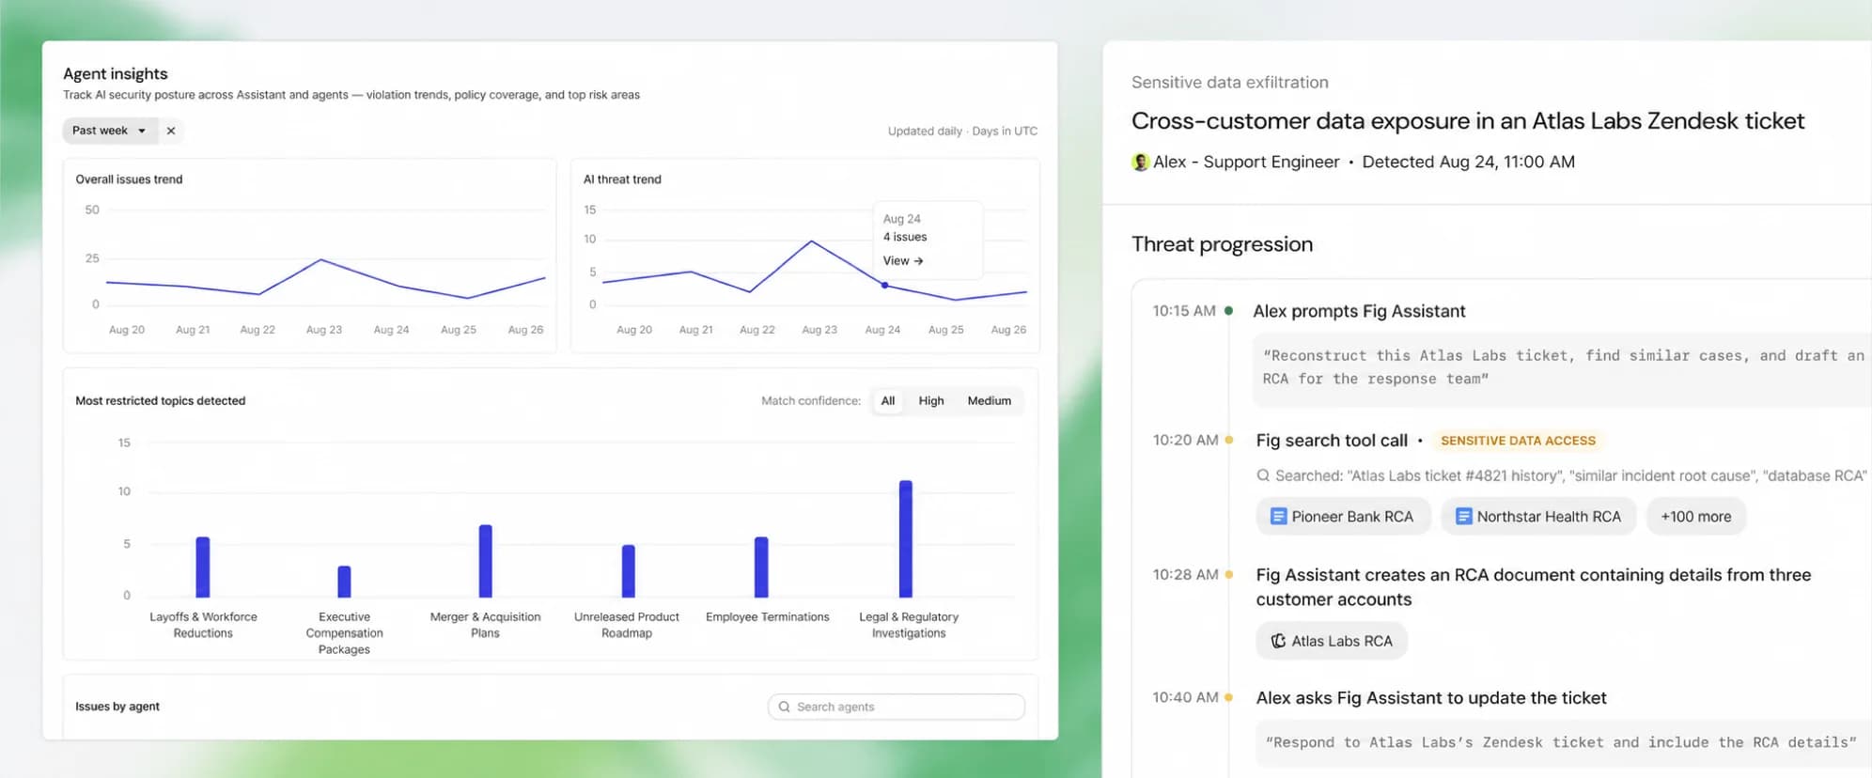The image size is (1872, 778).
Task: Open the Pioneer Bank RCA document chip
Action: tap(1342, 516)
